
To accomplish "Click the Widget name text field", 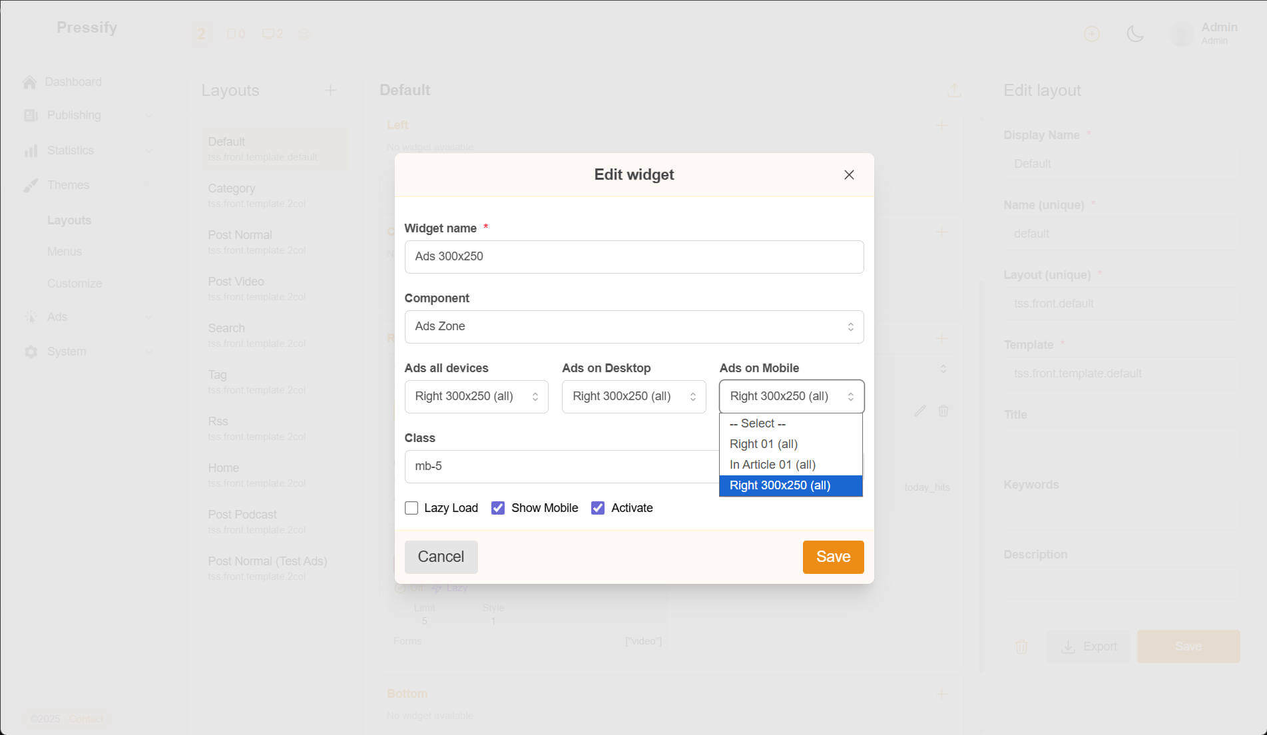I will pyautogui.click(x=633, y=257).
